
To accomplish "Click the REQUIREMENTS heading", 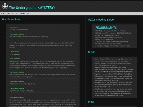I will (106, 28).
